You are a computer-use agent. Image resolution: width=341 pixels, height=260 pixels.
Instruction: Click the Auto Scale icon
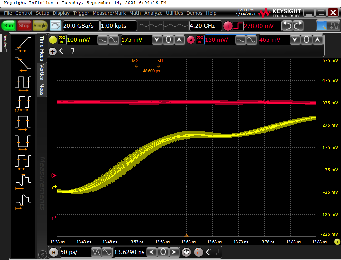click(x=56, y=25)
